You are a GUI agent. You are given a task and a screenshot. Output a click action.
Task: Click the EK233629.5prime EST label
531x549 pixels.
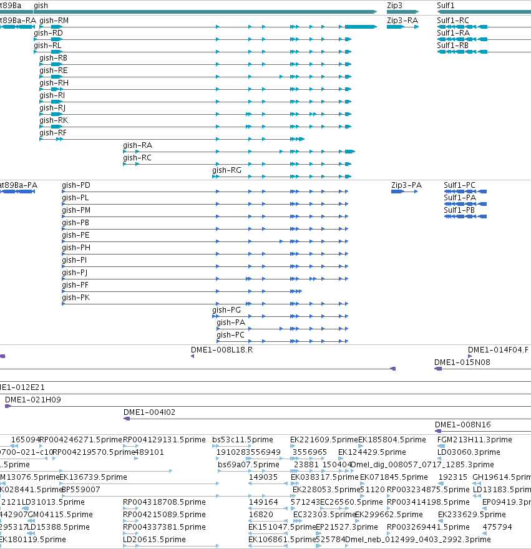(472, 515)
